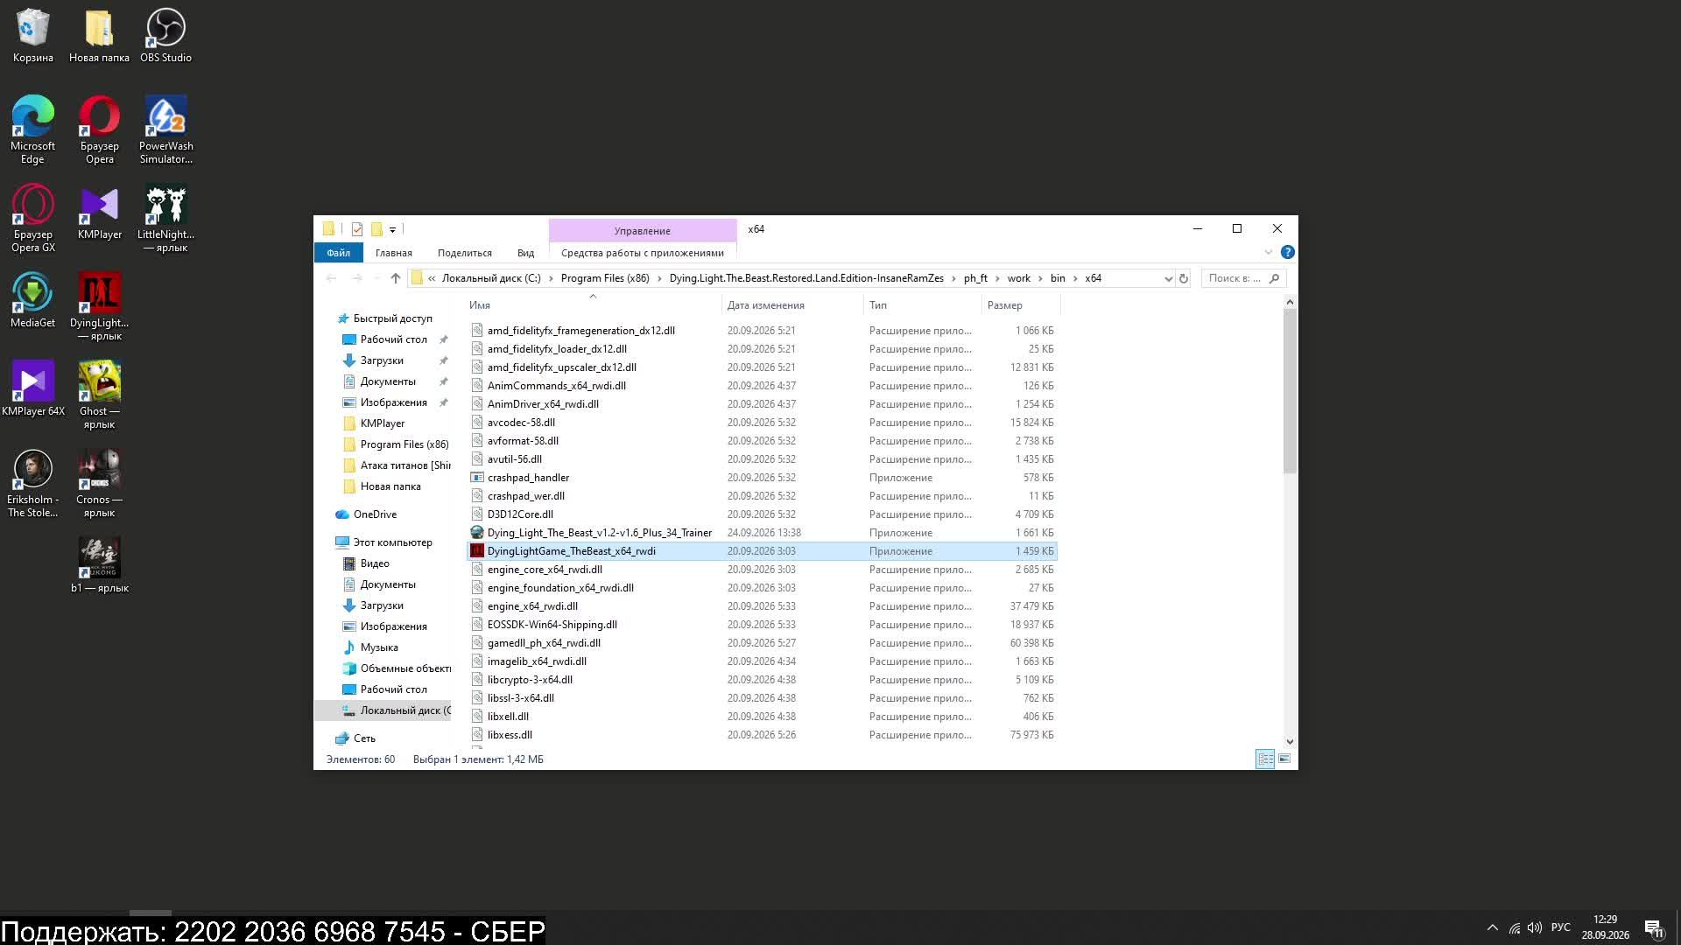Select the b1 shortcut icon
The width and height of the screenshot is (1681, 945).
tap(99, 565)
